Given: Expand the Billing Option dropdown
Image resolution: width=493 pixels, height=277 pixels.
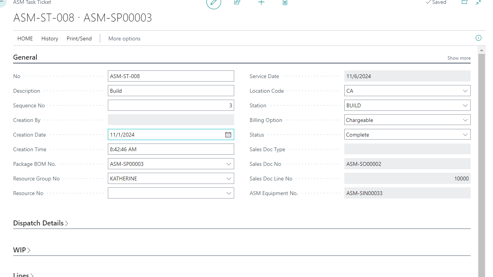Looking at the screenshot, I should [465, 120].
